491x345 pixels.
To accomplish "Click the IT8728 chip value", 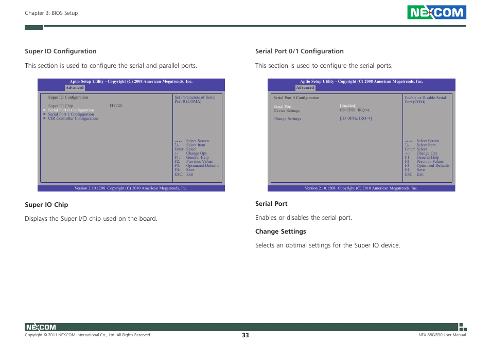I will coord(116,105).
